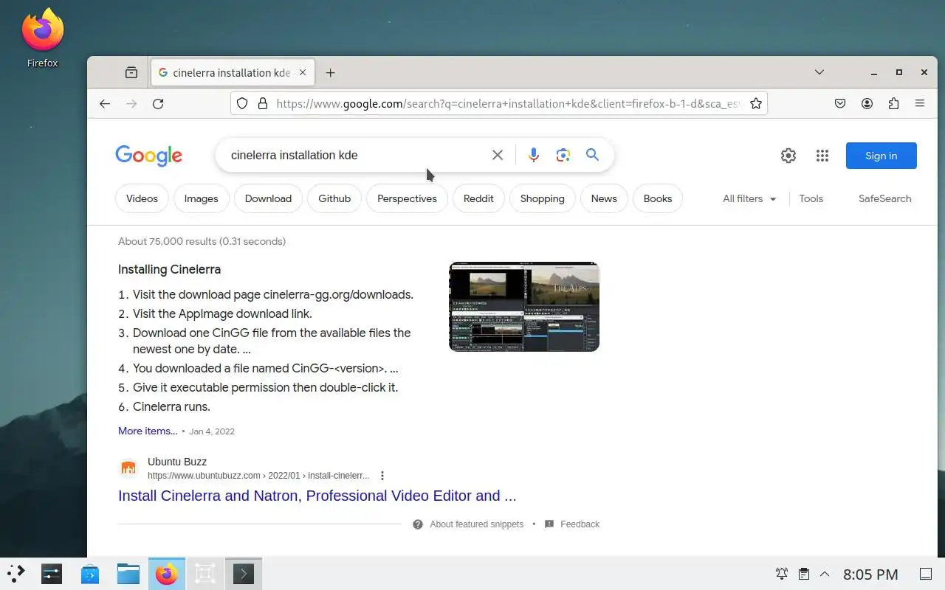The image size is (945, 590).
Task: Open SafeSearch settings
Action: (884, 198)
